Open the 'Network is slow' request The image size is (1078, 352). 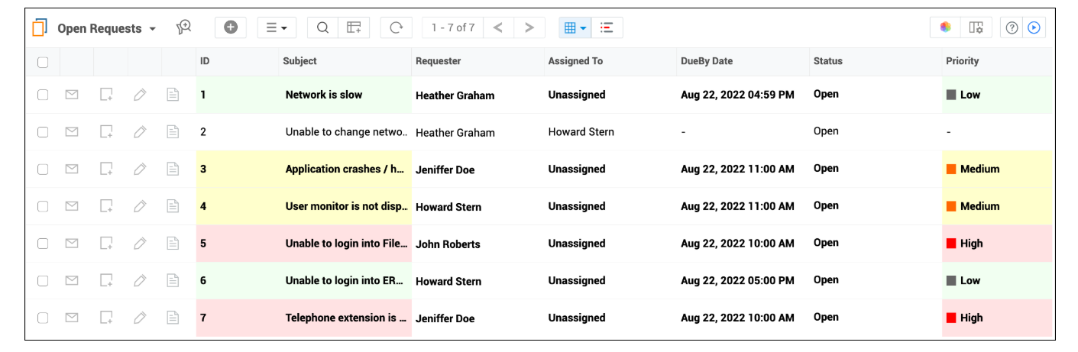[x=324, y=95]
